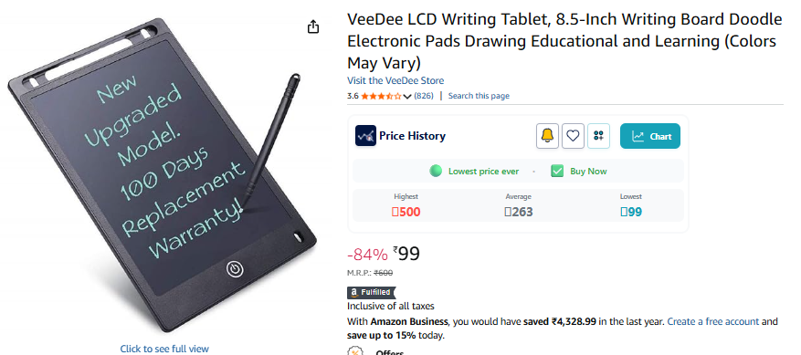
Task: Add to wishlist with the heart icon
Action: coord(574,136)
